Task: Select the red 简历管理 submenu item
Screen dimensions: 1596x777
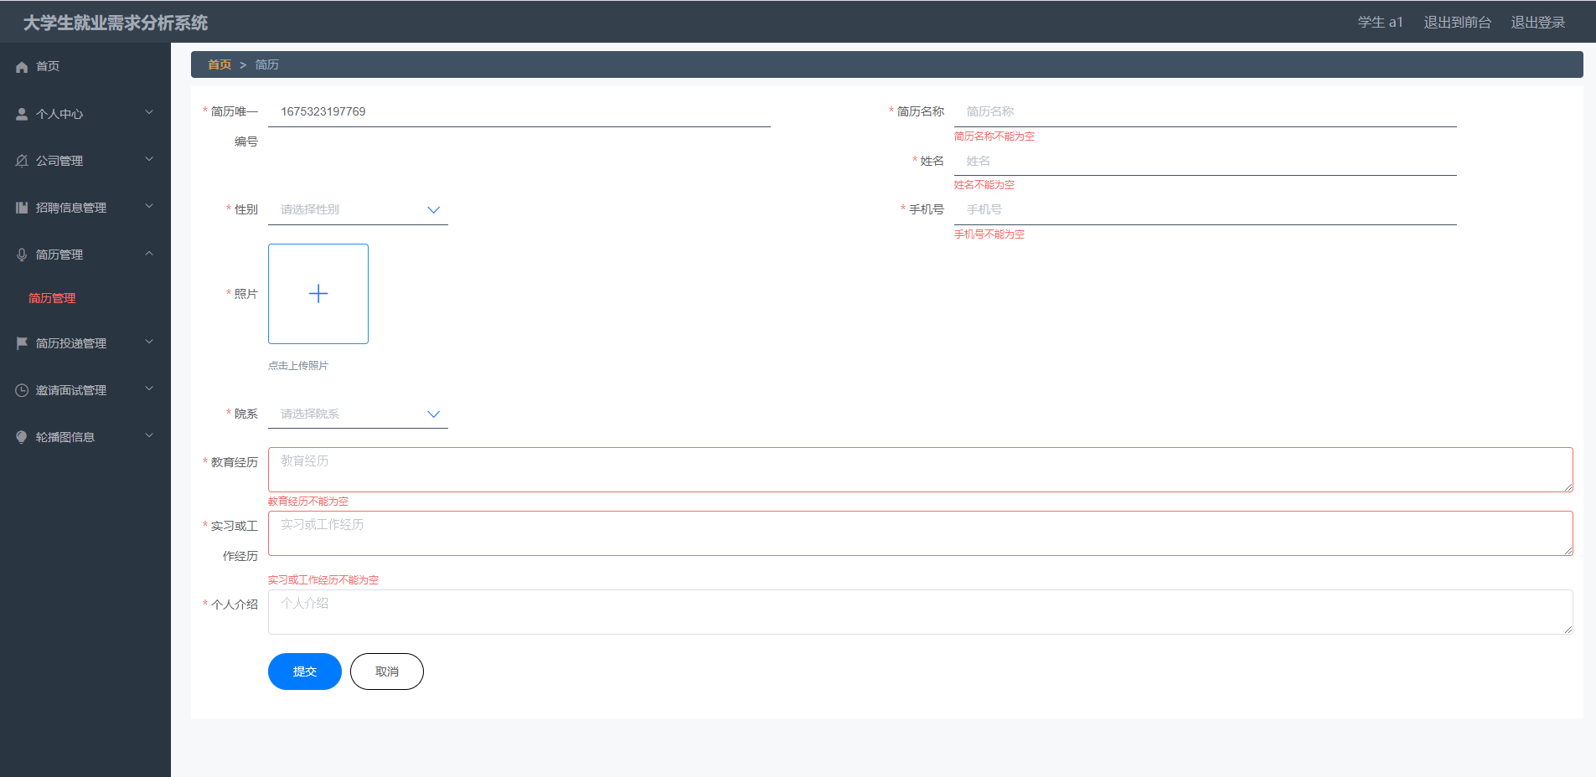Action: pos(52,298)
